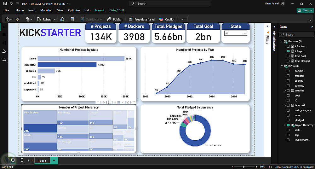Image resolution: width=315 pixels, height=169 pixels.
Task: Click the Get data table icon
Action: tap(27, 19)
